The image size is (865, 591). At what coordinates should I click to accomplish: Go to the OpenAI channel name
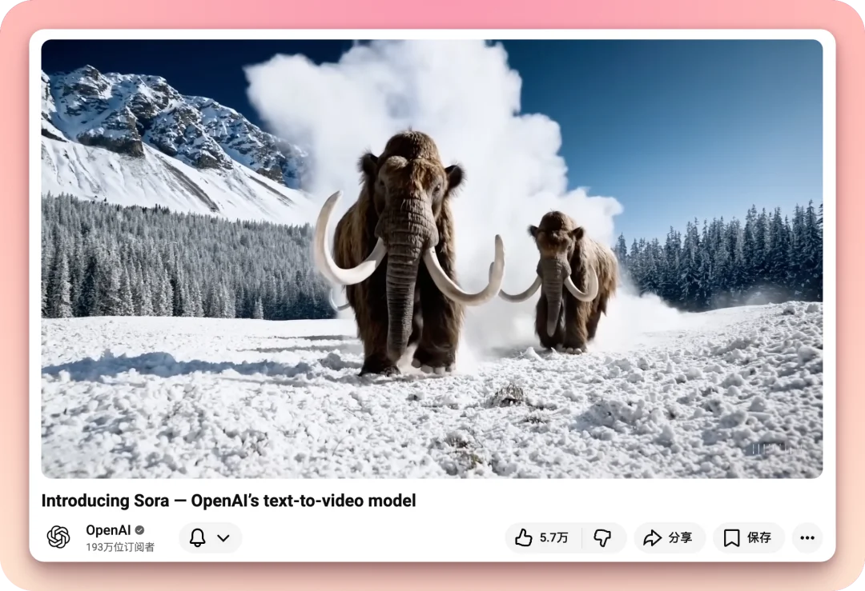[108, 530]
